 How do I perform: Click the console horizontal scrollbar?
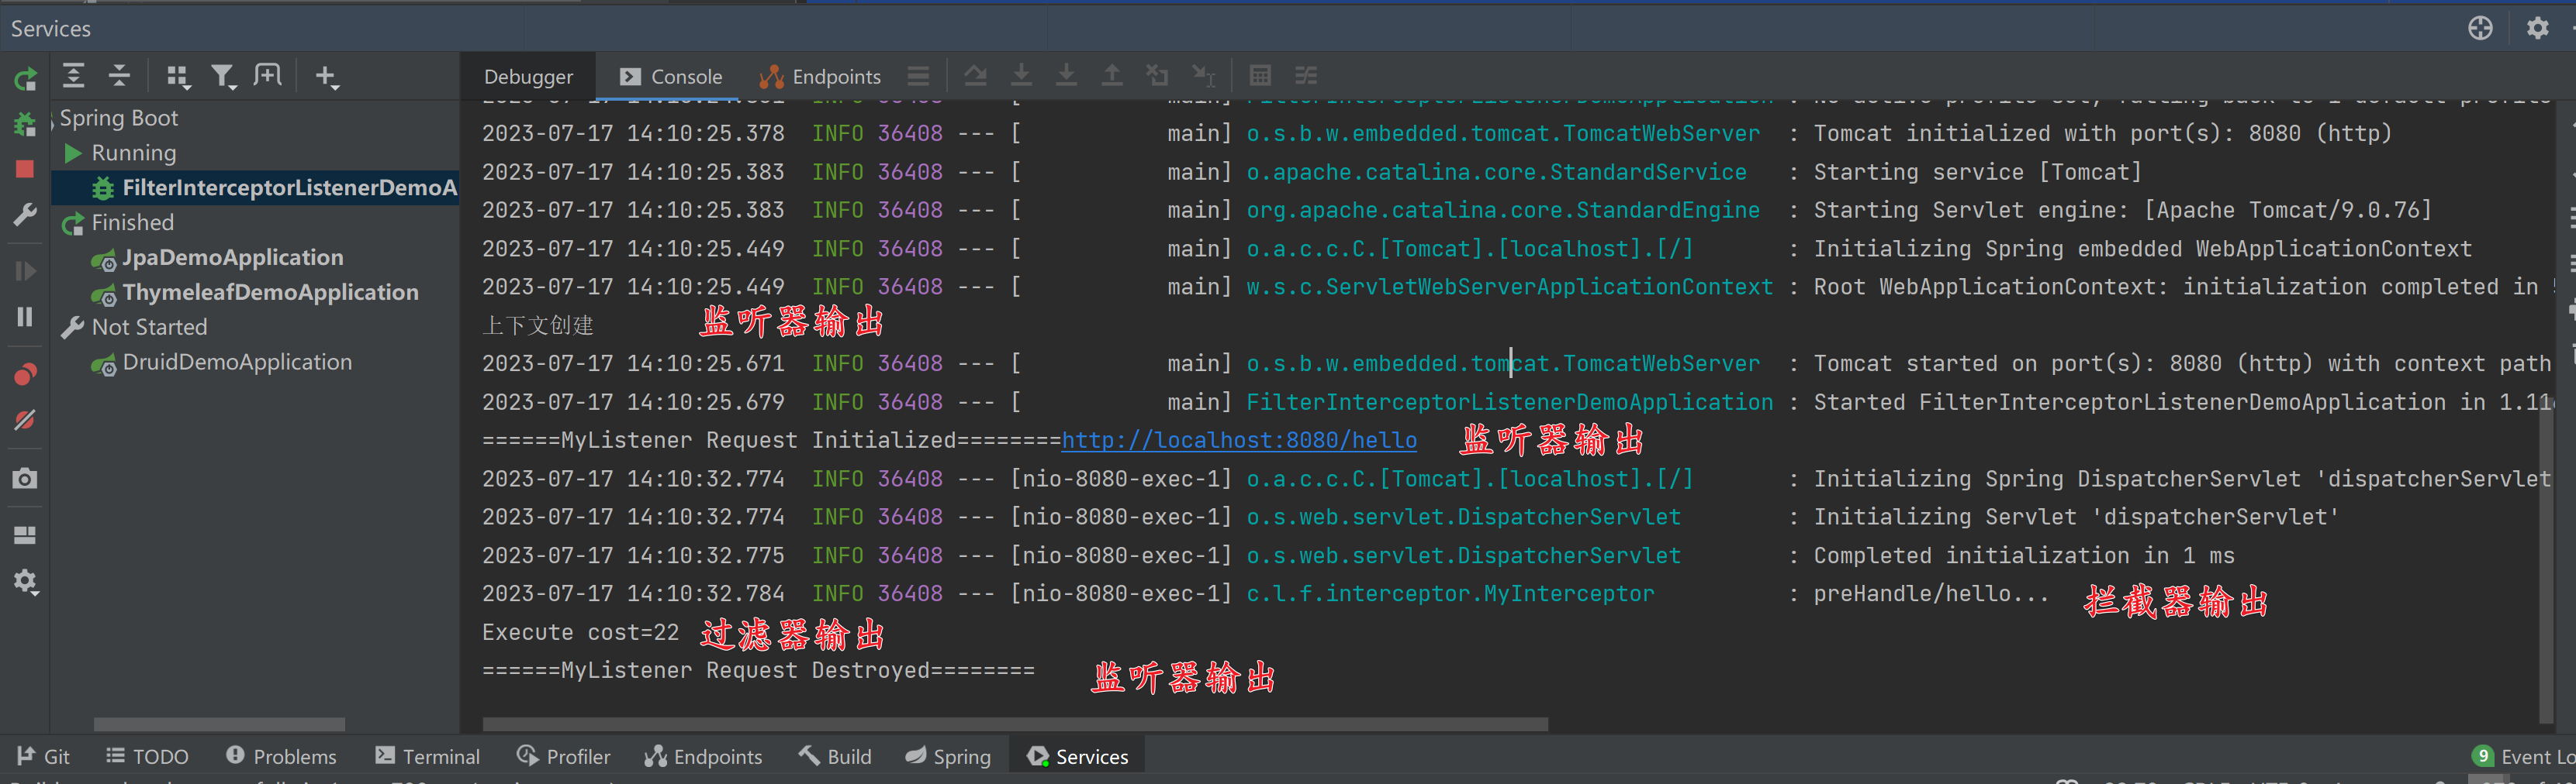(1015, 724)
